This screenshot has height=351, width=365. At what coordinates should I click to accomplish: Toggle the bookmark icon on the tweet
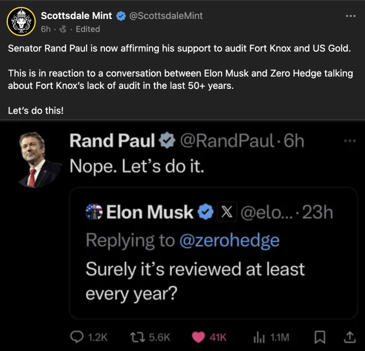pyautogui.click(x=318, y=337)
